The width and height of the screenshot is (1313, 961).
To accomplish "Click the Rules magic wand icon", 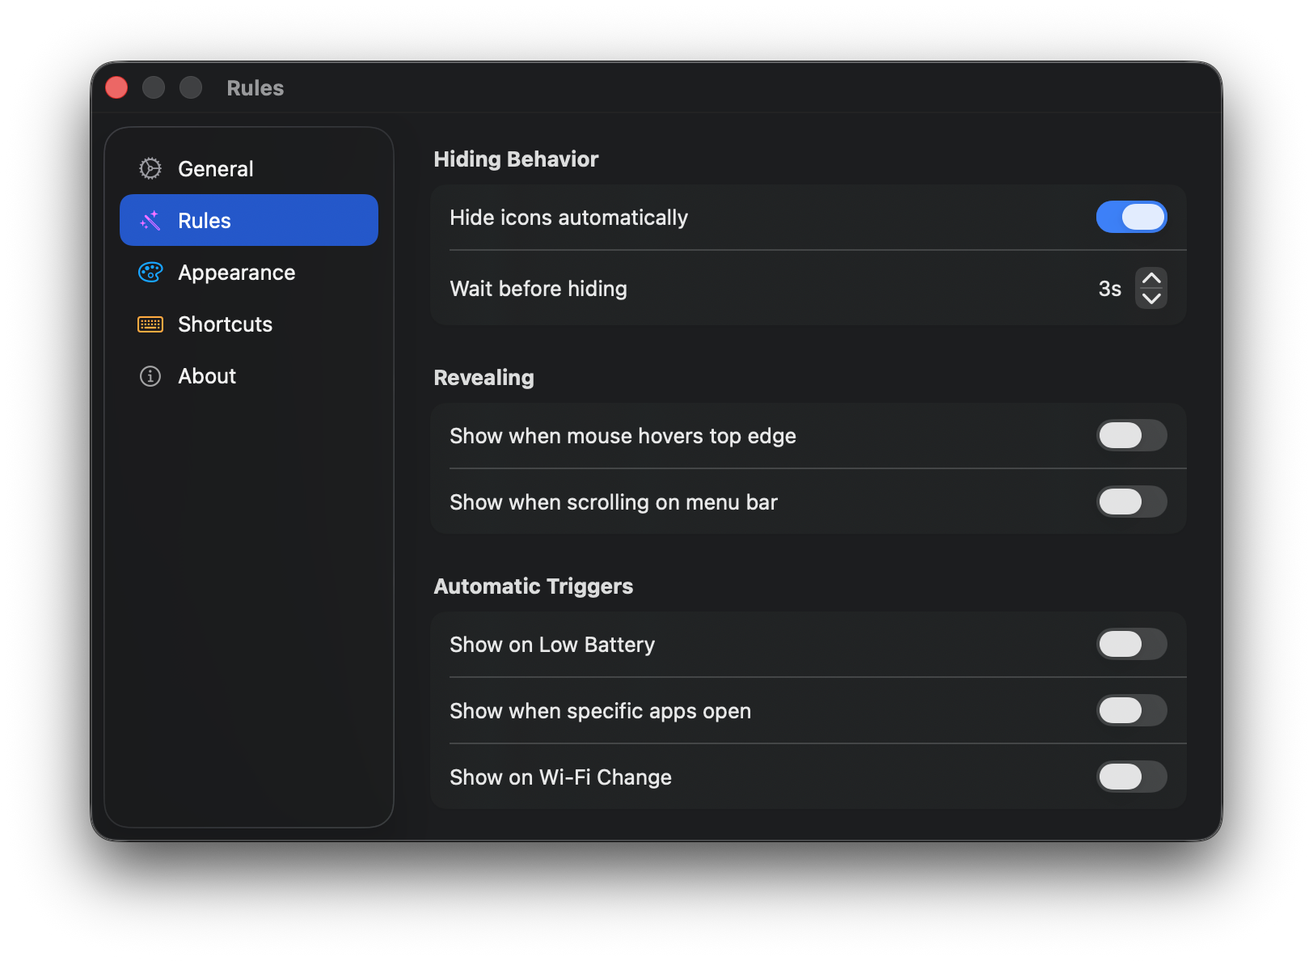I will pos(150,220).
